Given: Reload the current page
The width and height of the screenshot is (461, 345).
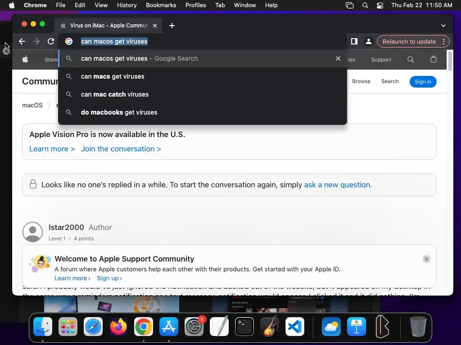Looking at the screenshot, I should [51, 41].
